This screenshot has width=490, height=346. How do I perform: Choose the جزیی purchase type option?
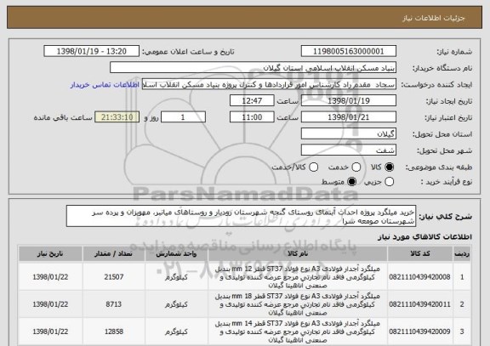(x=389, y=182)
